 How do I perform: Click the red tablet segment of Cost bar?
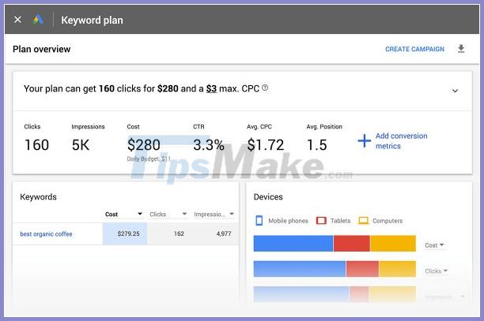[352, 244]
